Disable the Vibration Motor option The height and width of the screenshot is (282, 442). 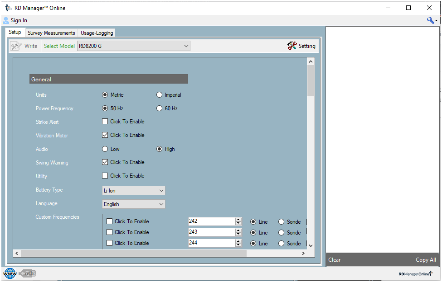pos(105,135)
